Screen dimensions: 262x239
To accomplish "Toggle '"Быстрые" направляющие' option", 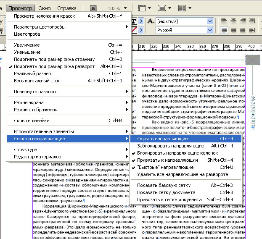I will (x=186, y=168).
